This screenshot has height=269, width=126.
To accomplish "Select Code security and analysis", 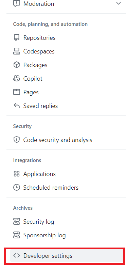I will coord(67,140).
